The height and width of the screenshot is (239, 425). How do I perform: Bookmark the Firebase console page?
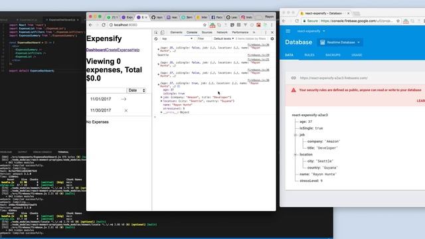click(x=398, y=21)
